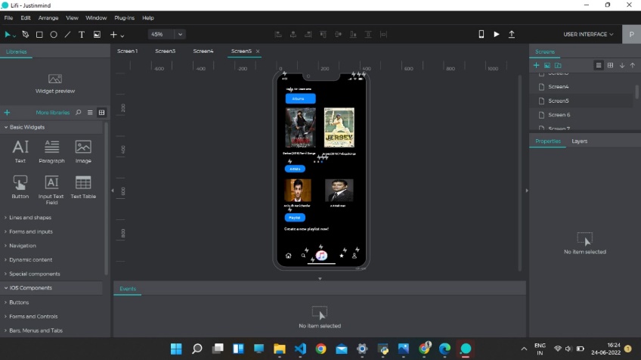Select the Line tool

[67, 34]
